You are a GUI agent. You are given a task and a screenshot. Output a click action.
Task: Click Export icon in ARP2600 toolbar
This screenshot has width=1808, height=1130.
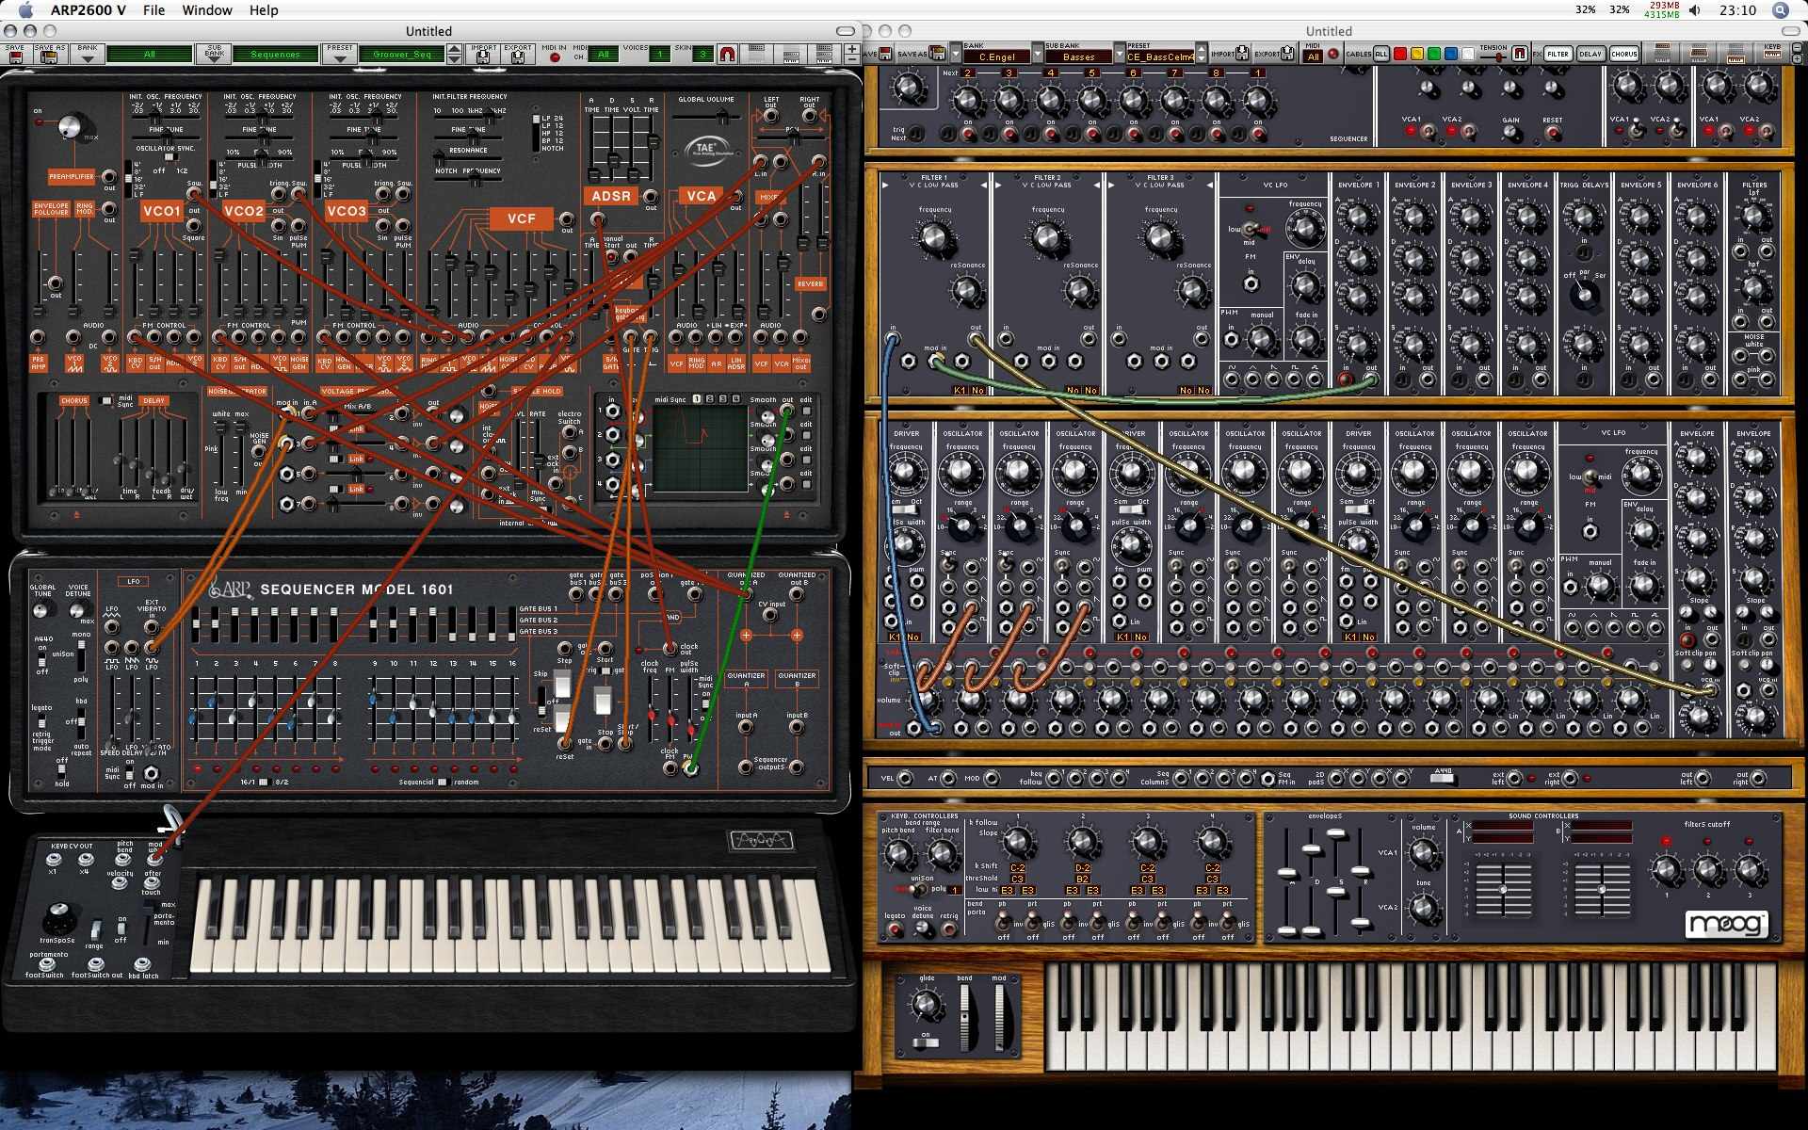517,57
